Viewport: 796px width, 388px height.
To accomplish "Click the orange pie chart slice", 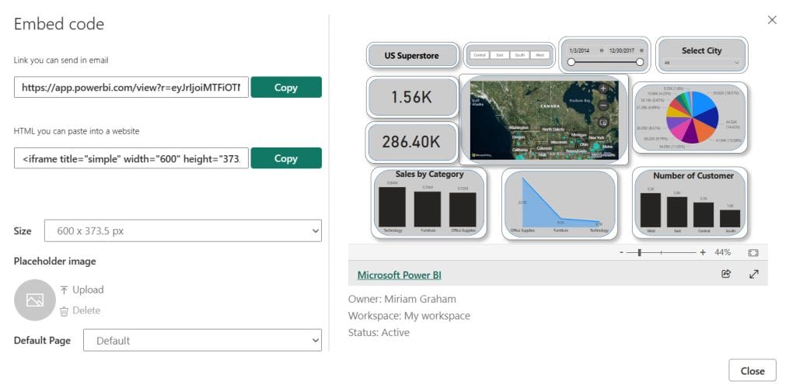I will [x=702, y=131].
